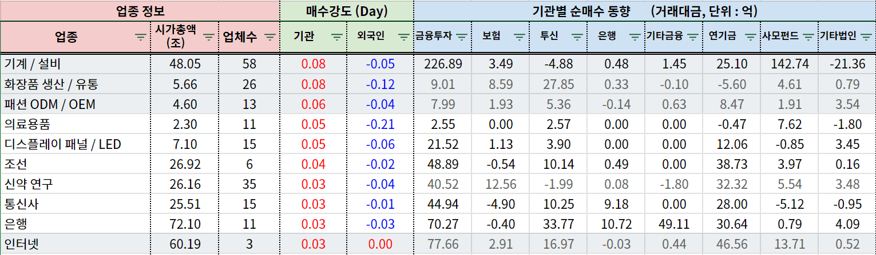
Task: Select the 업종 정보 header cell
Action: point(140,10)
